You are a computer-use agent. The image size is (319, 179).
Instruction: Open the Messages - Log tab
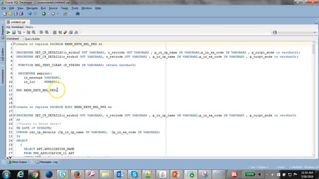47,162
